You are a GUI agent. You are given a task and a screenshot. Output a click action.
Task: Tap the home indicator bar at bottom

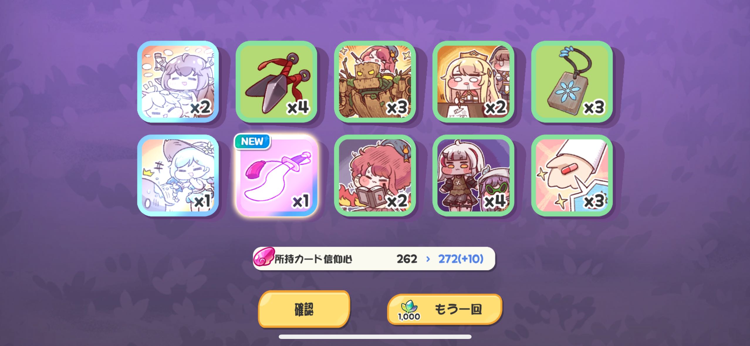click(x=375, y=337)
